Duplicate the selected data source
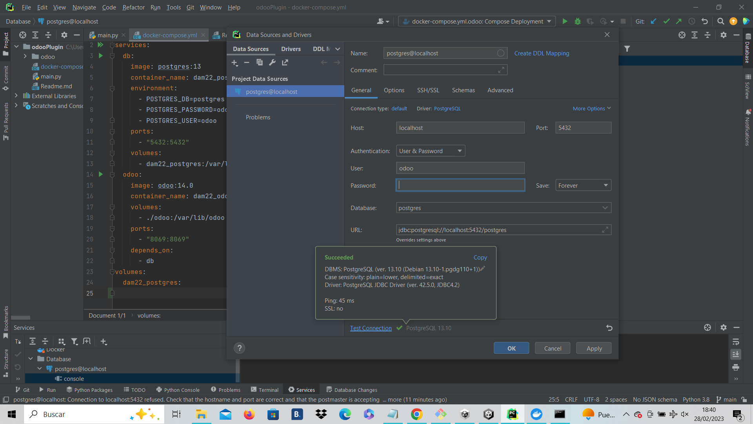 (x=259, y=62)
